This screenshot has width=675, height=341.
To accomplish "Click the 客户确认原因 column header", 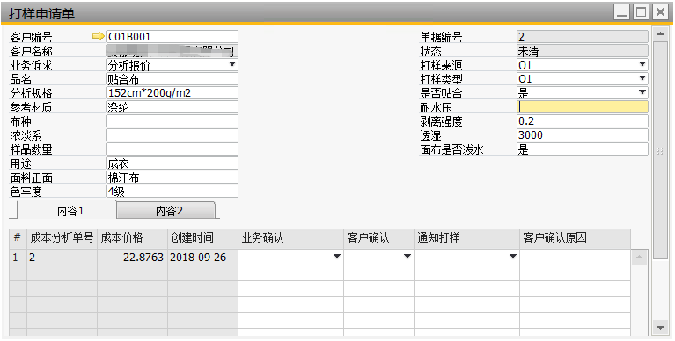I will (x=576, y=238).
